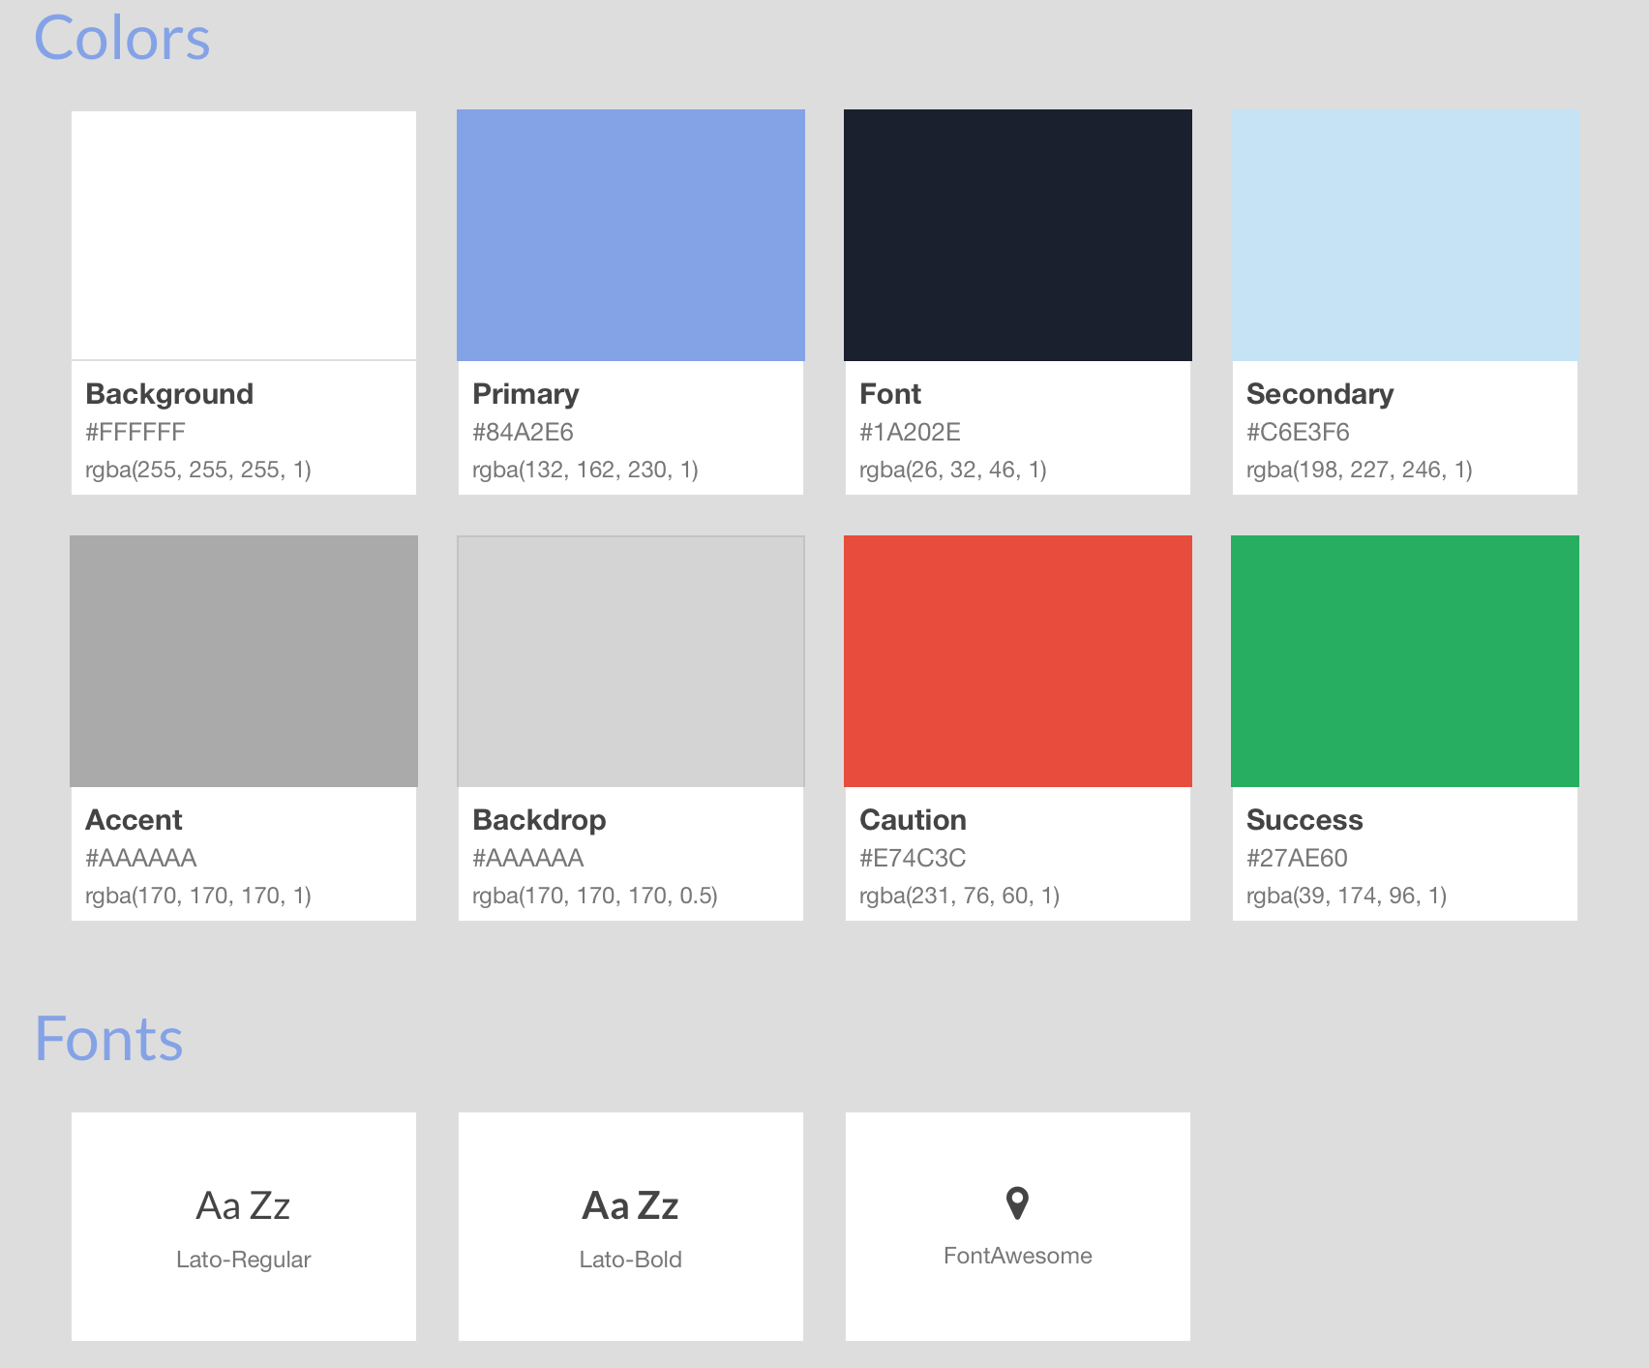The height and width of the screenshot is (1368, 1649).
Task: Click rgba(255, 255, 255, 1) text
Action: click(198, 471)
